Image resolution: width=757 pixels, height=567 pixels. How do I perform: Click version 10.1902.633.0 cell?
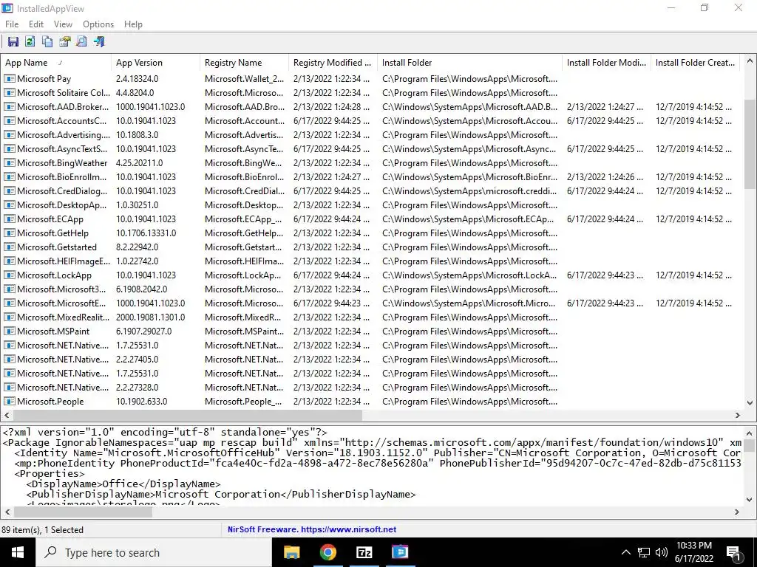point(141,401)
